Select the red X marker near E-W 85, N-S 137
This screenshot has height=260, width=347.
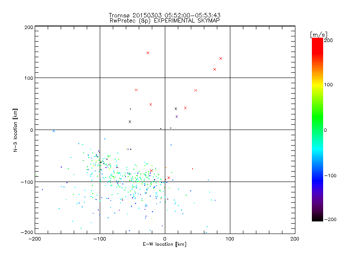[221, 58]
